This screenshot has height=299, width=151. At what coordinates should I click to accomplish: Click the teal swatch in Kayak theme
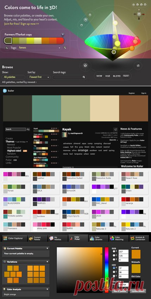[x=46, y=108]
